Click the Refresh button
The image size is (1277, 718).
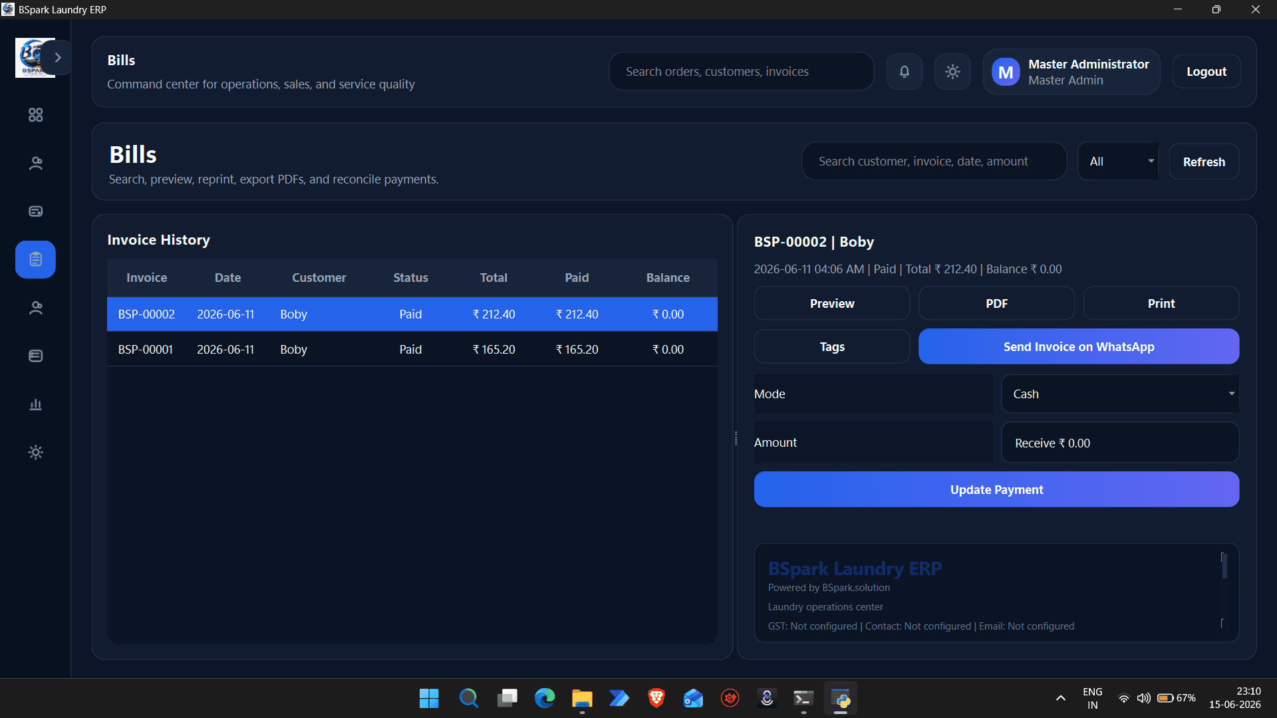1204,162
